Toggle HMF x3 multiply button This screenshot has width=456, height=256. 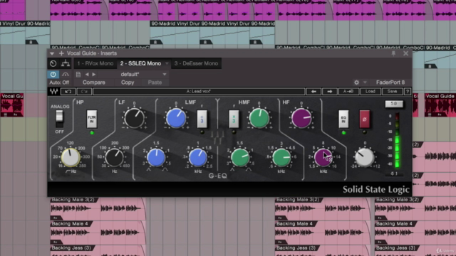(x=234, y=119)
